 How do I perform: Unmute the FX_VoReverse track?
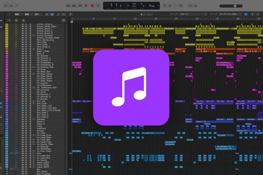pyautogui.click(x=23, y=85)
